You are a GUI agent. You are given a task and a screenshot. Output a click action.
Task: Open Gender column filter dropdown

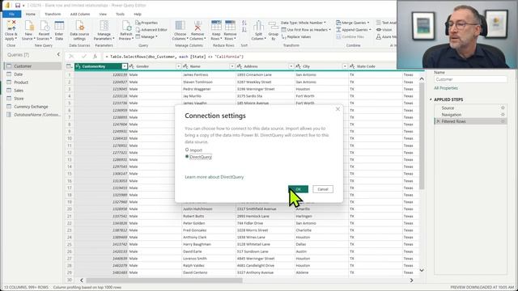178,66
